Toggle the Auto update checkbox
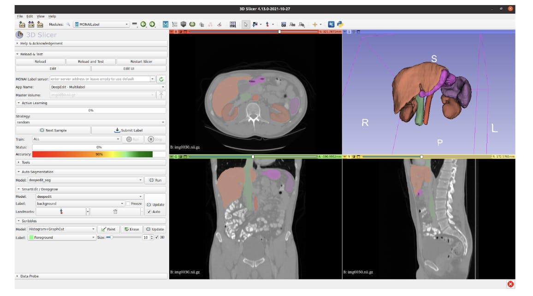The image size is (533, 296). click(149, 211)
